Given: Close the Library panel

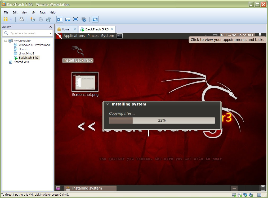Looking at the screenshot, I should 50,27.
